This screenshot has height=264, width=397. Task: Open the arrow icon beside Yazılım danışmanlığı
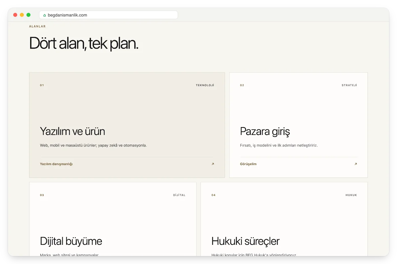click(213, 164)
